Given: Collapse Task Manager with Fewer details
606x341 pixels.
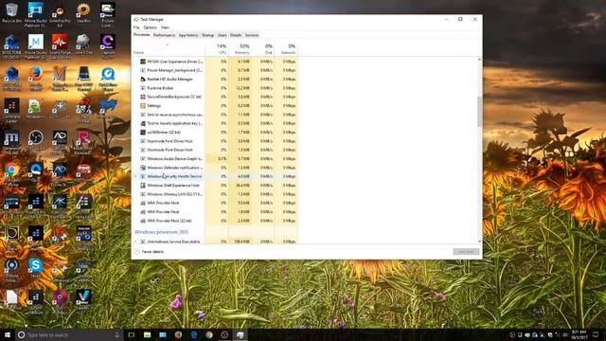Looking at the screenshot, I should [x=150, y=252].
